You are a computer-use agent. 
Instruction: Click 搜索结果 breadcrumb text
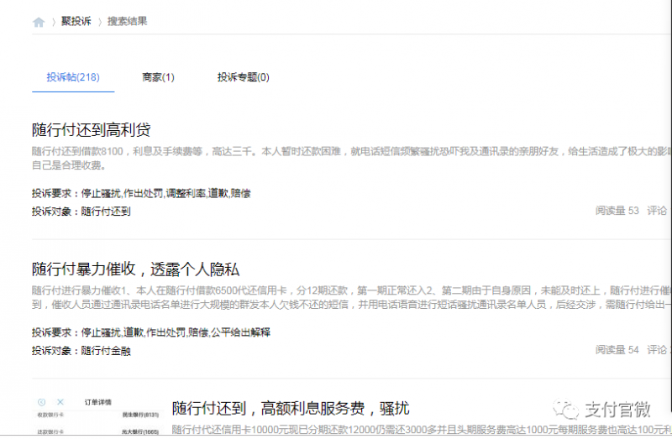click(x=127, y=21)
